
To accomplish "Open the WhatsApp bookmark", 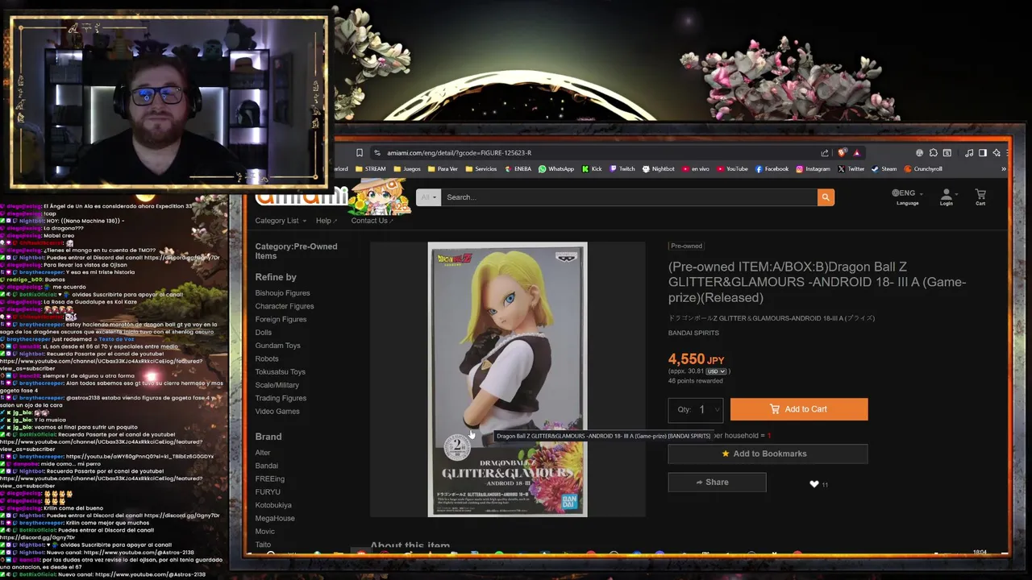I will 556,169.
